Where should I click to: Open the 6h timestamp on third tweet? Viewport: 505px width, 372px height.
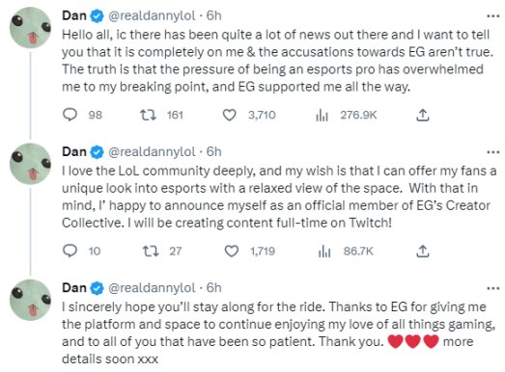coord(213,288)
